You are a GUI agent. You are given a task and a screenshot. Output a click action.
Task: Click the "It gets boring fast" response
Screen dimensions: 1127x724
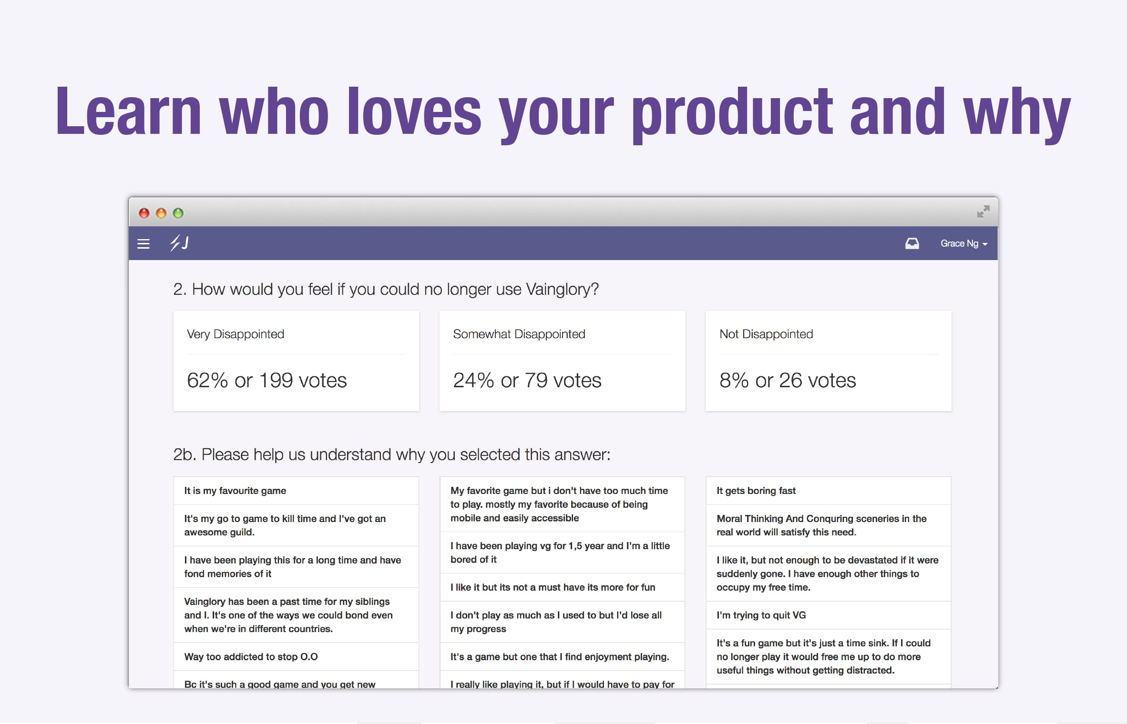756,491
